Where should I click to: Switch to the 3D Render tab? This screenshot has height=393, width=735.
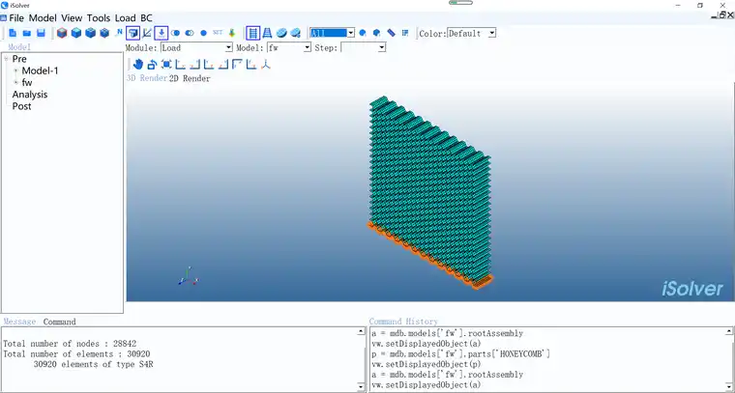[x=147, y=78]
